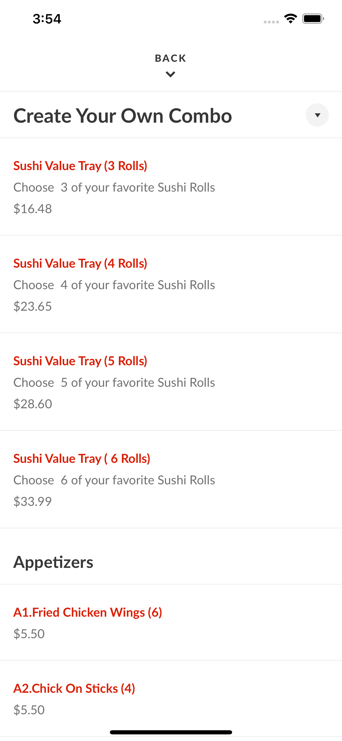Tap the $28.60 price of 5 Rolls tray

pos(33,404)
